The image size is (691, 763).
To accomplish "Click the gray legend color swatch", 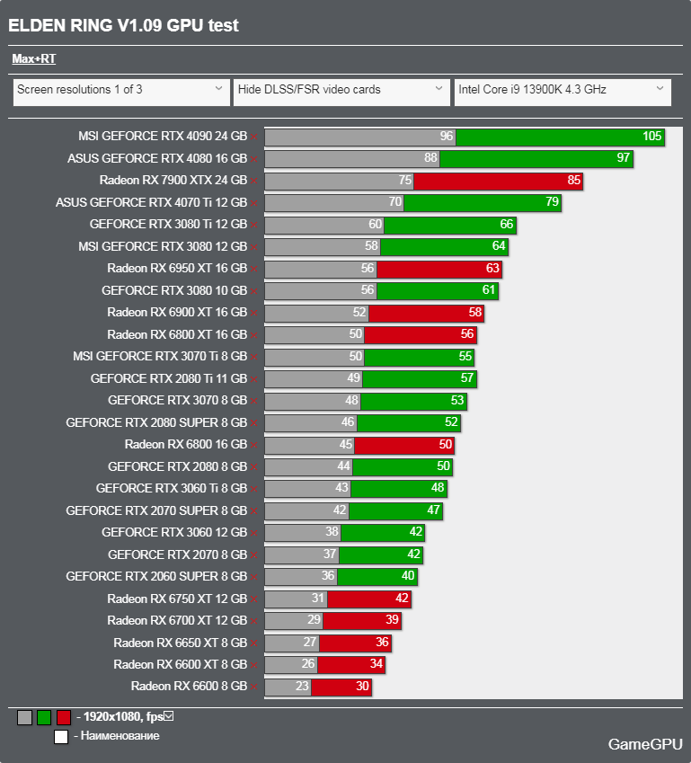I will click(x=24, y=717).
